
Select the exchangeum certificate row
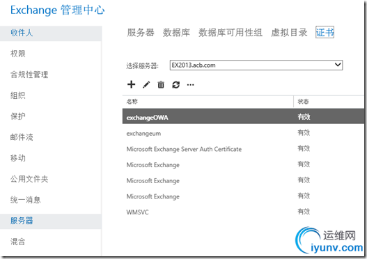(243, 133)
